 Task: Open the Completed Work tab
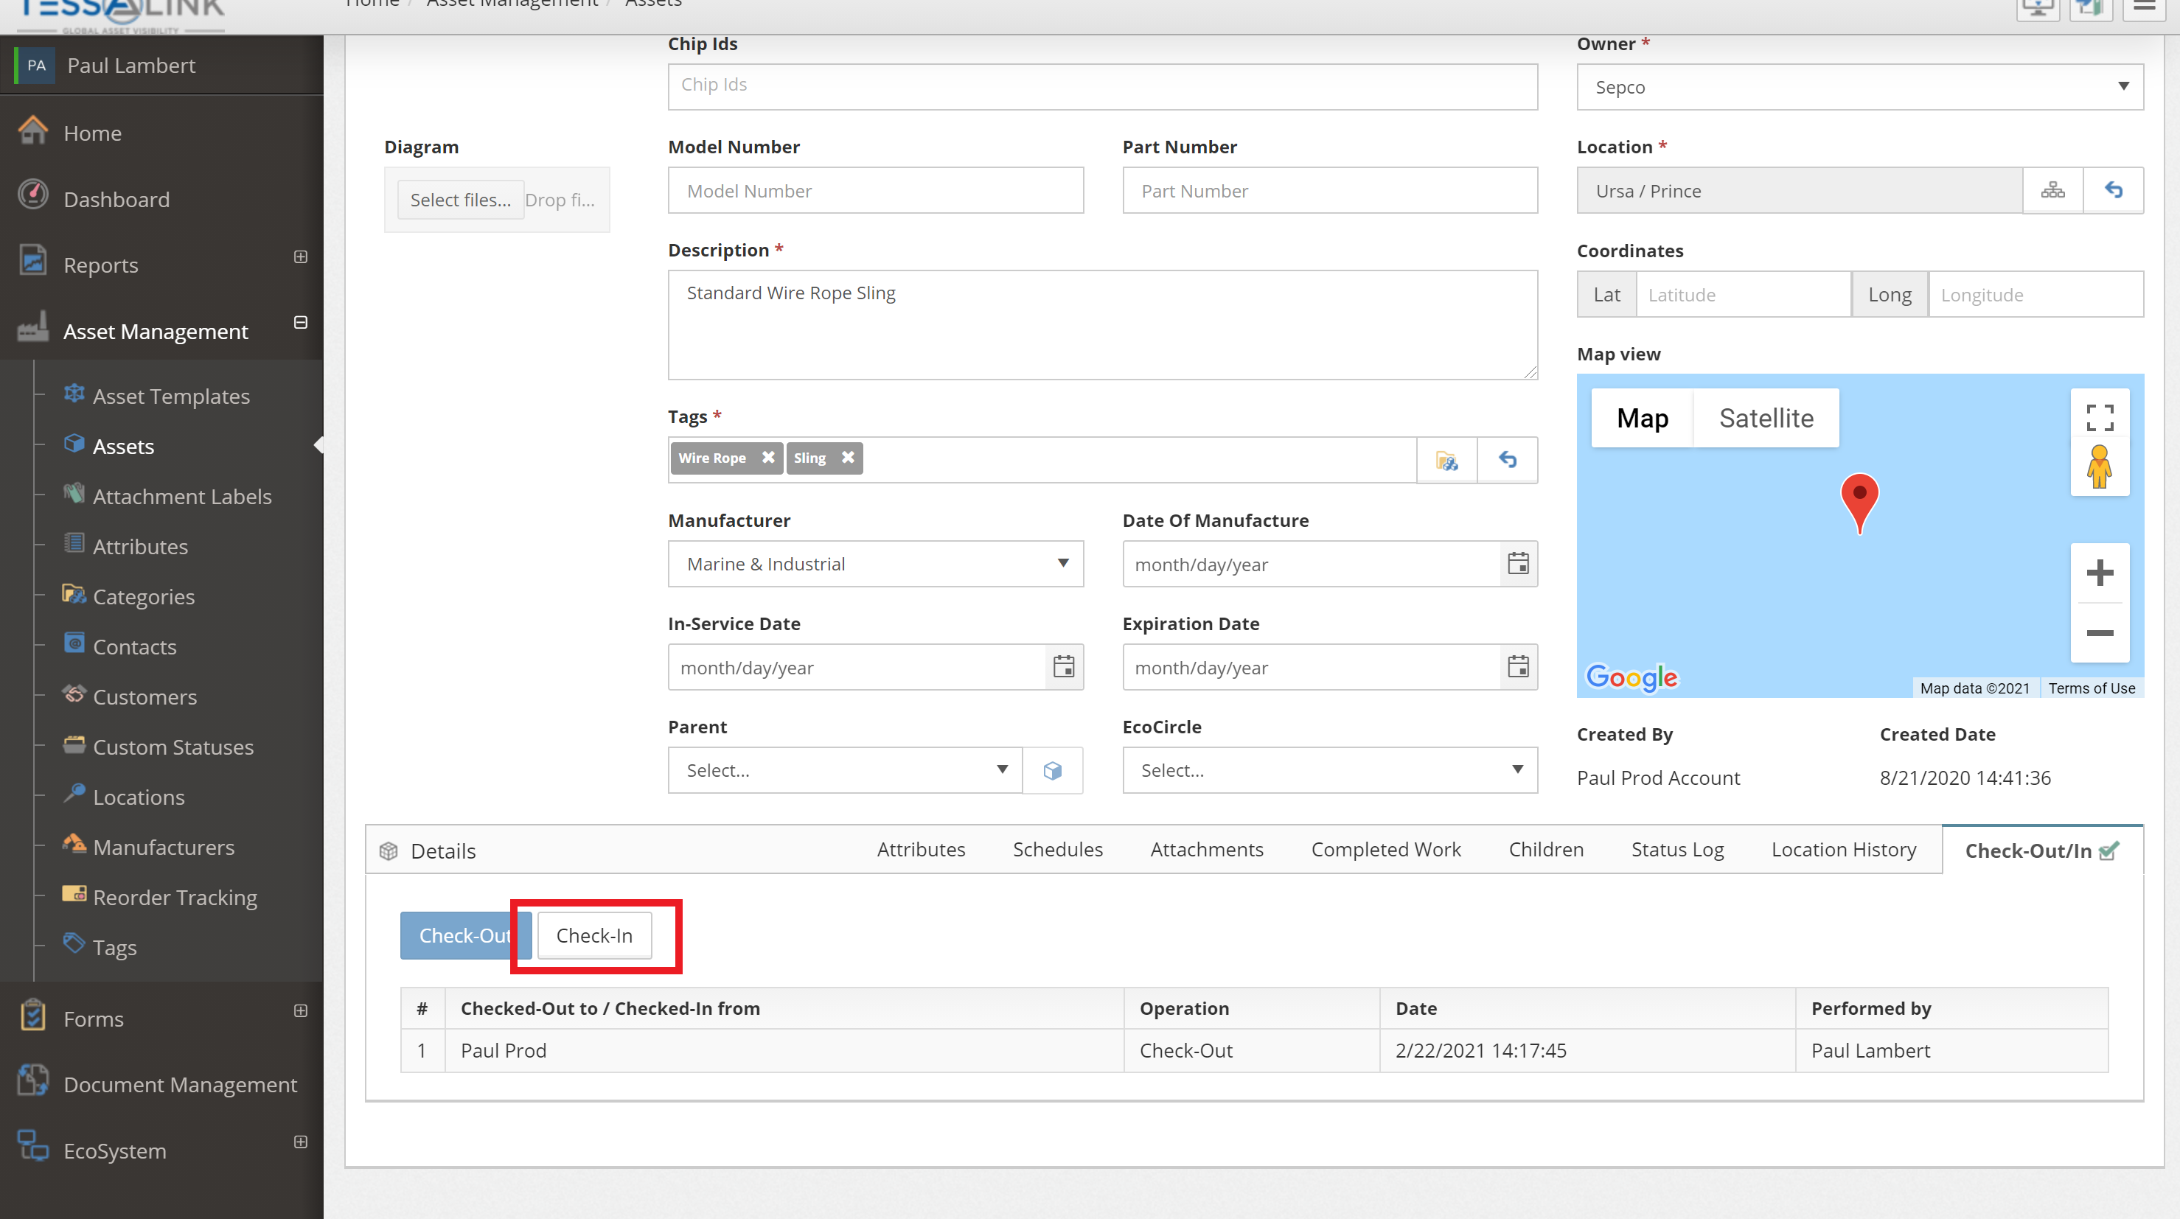tap(1386, 849)
